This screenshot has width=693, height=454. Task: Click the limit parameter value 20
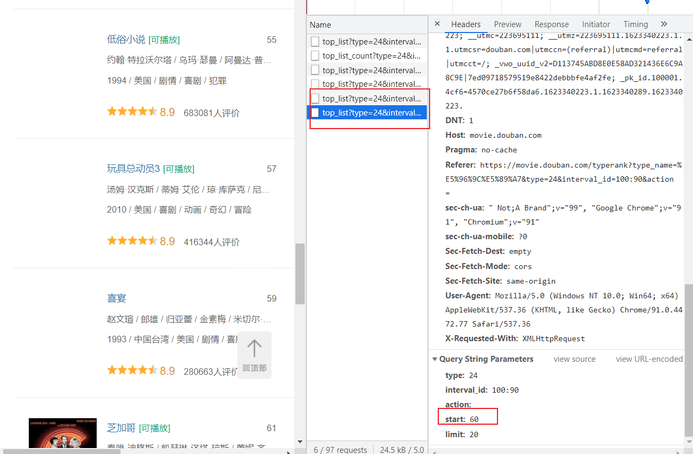pyautogui.click(x=474, y=434)
